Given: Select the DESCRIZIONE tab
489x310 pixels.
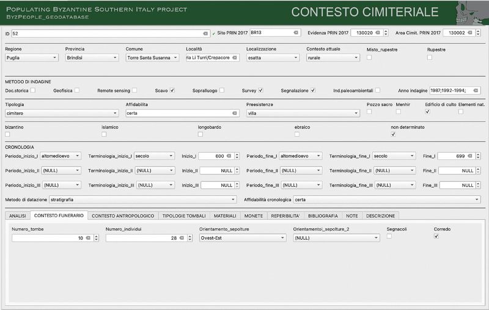Looking at the screenshot, I should pyautogui.click(x=381, y=215).
